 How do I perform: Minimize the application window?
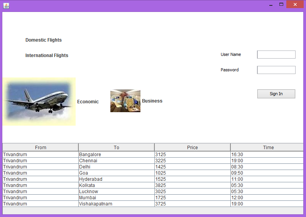point(270,5)
